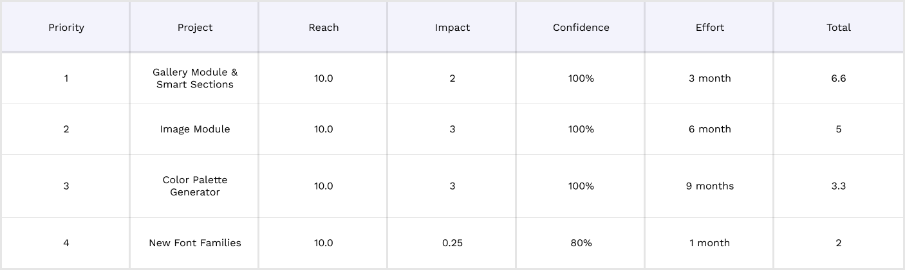Select the Image Module project cell

pyautogui.click(x=194, y=129)
